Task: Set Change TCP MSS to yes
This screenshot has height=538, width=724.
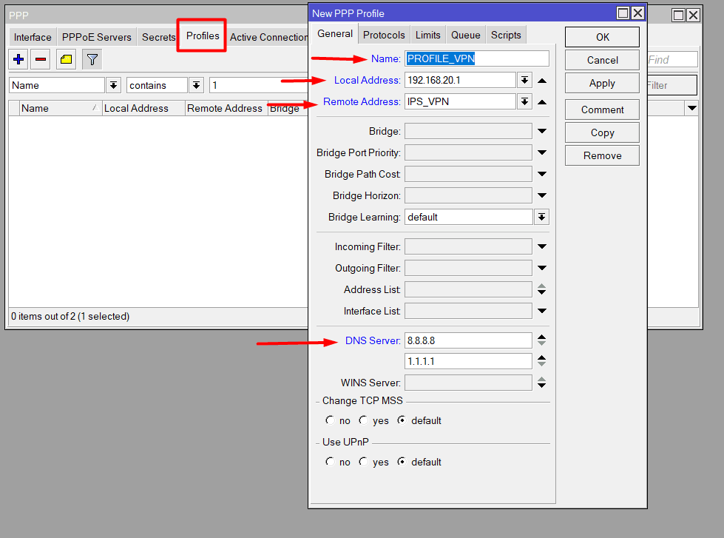Action: (x=363, y=420)
